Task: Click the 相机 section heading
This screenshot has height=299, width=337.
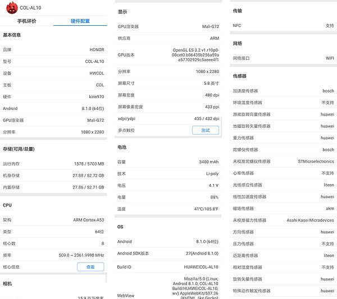Action: (x=7, y=283)
